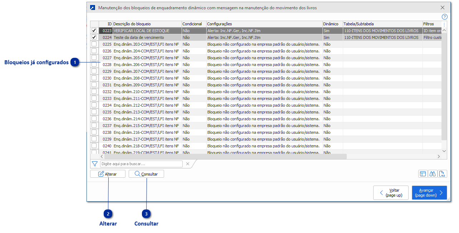
Task: Click ID cell 0232
Action: pos(106,92)
